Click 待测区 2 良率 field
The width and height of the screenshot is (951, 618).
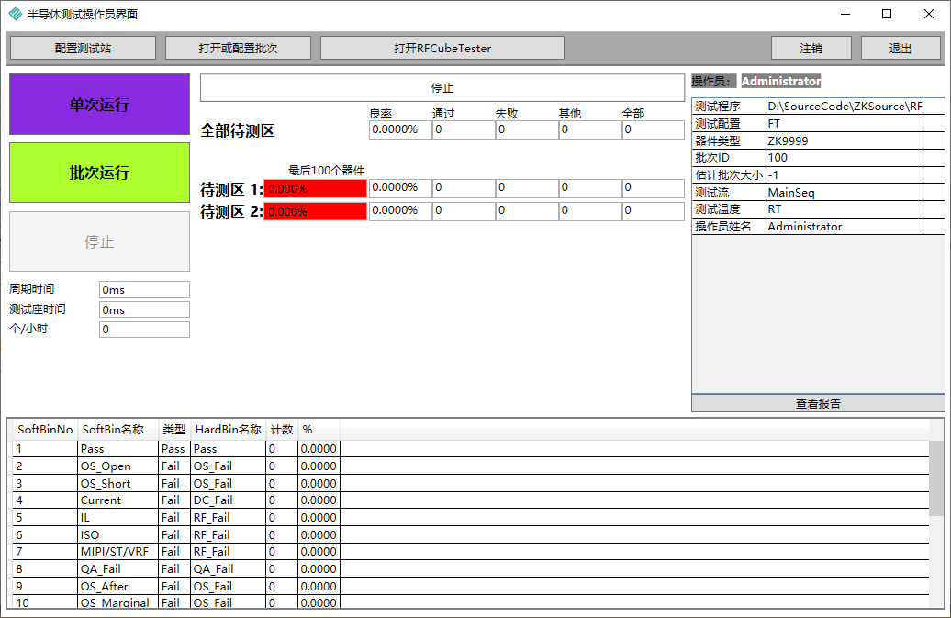pyautogui.click(x=400, y=211)
